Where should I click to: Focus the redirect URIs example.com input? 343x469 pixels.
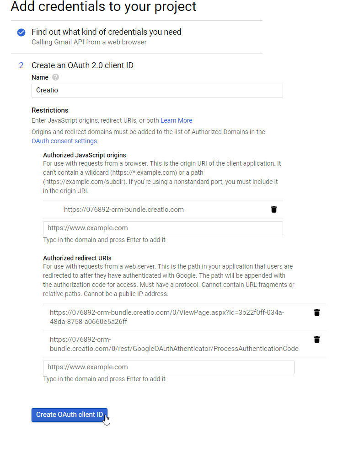tap(168, 367)
